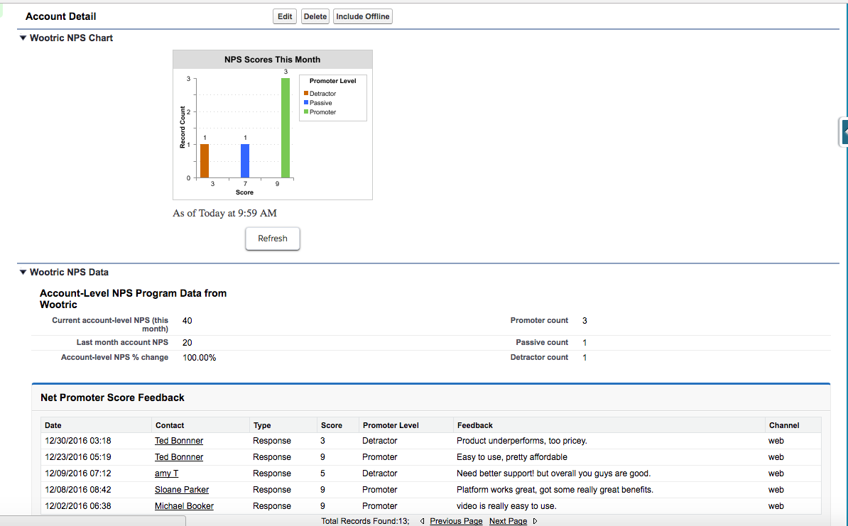Click the Promoter count label
This screenshot has height=526, width=848.
pos(539,320)
